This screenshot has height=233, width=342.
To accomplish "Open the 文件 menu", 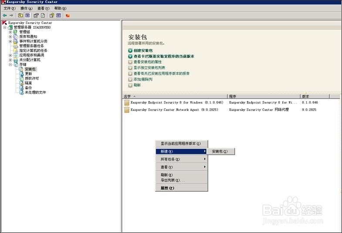I will coord(10,8).
